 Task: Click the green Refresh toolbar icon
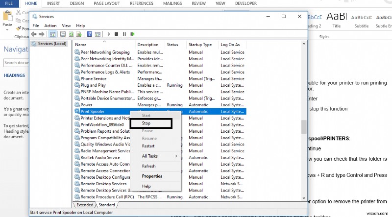71,34
